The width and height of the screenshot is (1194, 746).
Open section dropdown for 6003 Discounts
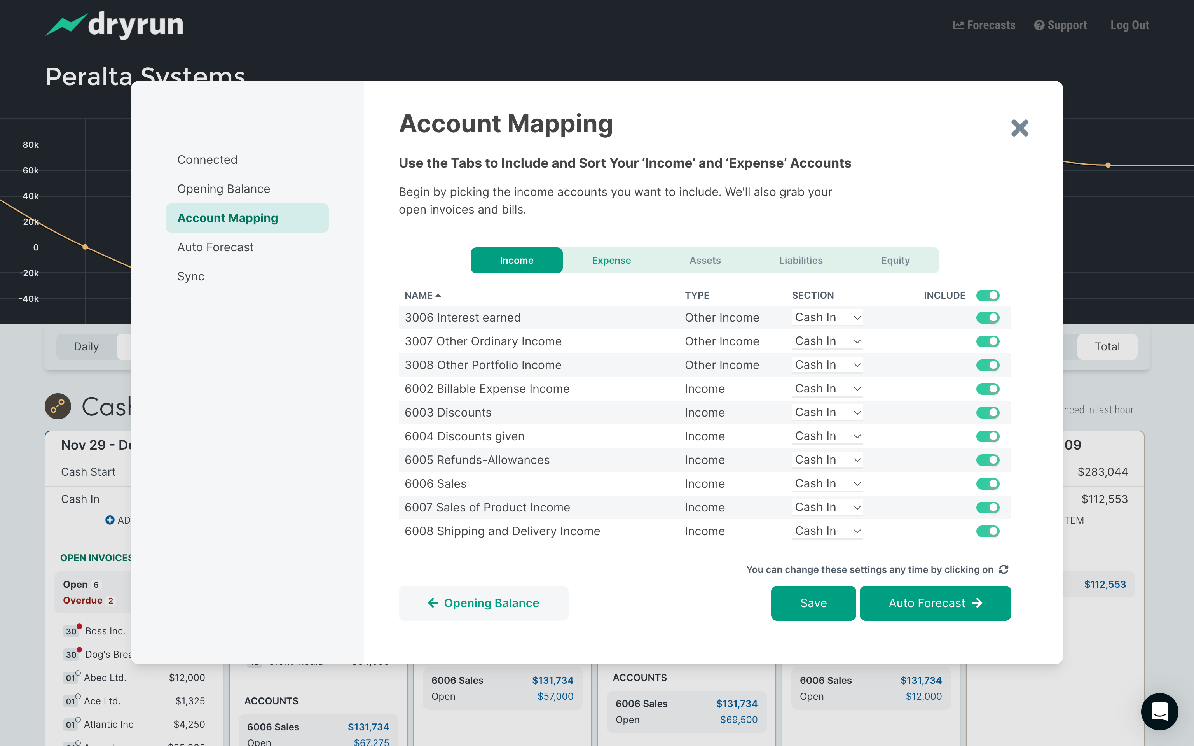(827, 412)
